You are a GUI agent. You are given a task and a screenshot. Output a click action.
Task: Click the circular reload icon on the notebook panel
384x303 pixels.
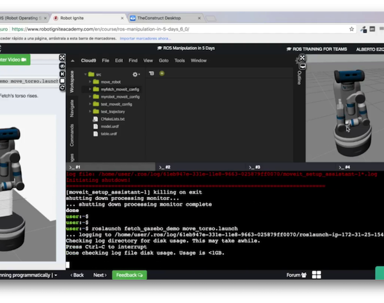pyautogui.click(x=62, y=88)
